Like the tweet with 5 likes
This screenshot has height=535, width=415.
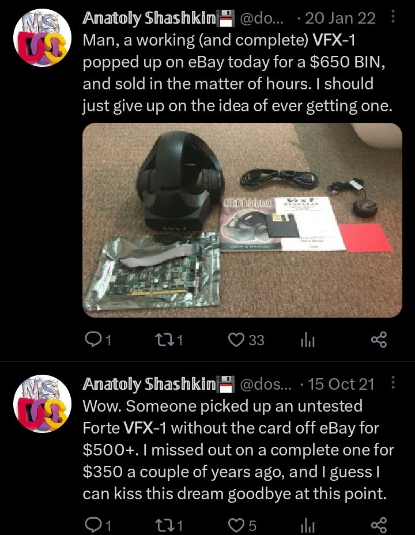point(242,525)
